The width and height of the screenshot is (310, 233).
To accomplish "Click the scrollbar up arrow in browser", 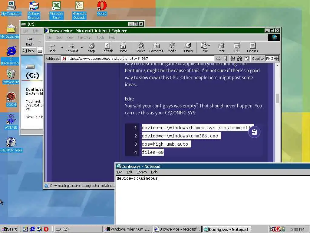I will tap(277, 66).
